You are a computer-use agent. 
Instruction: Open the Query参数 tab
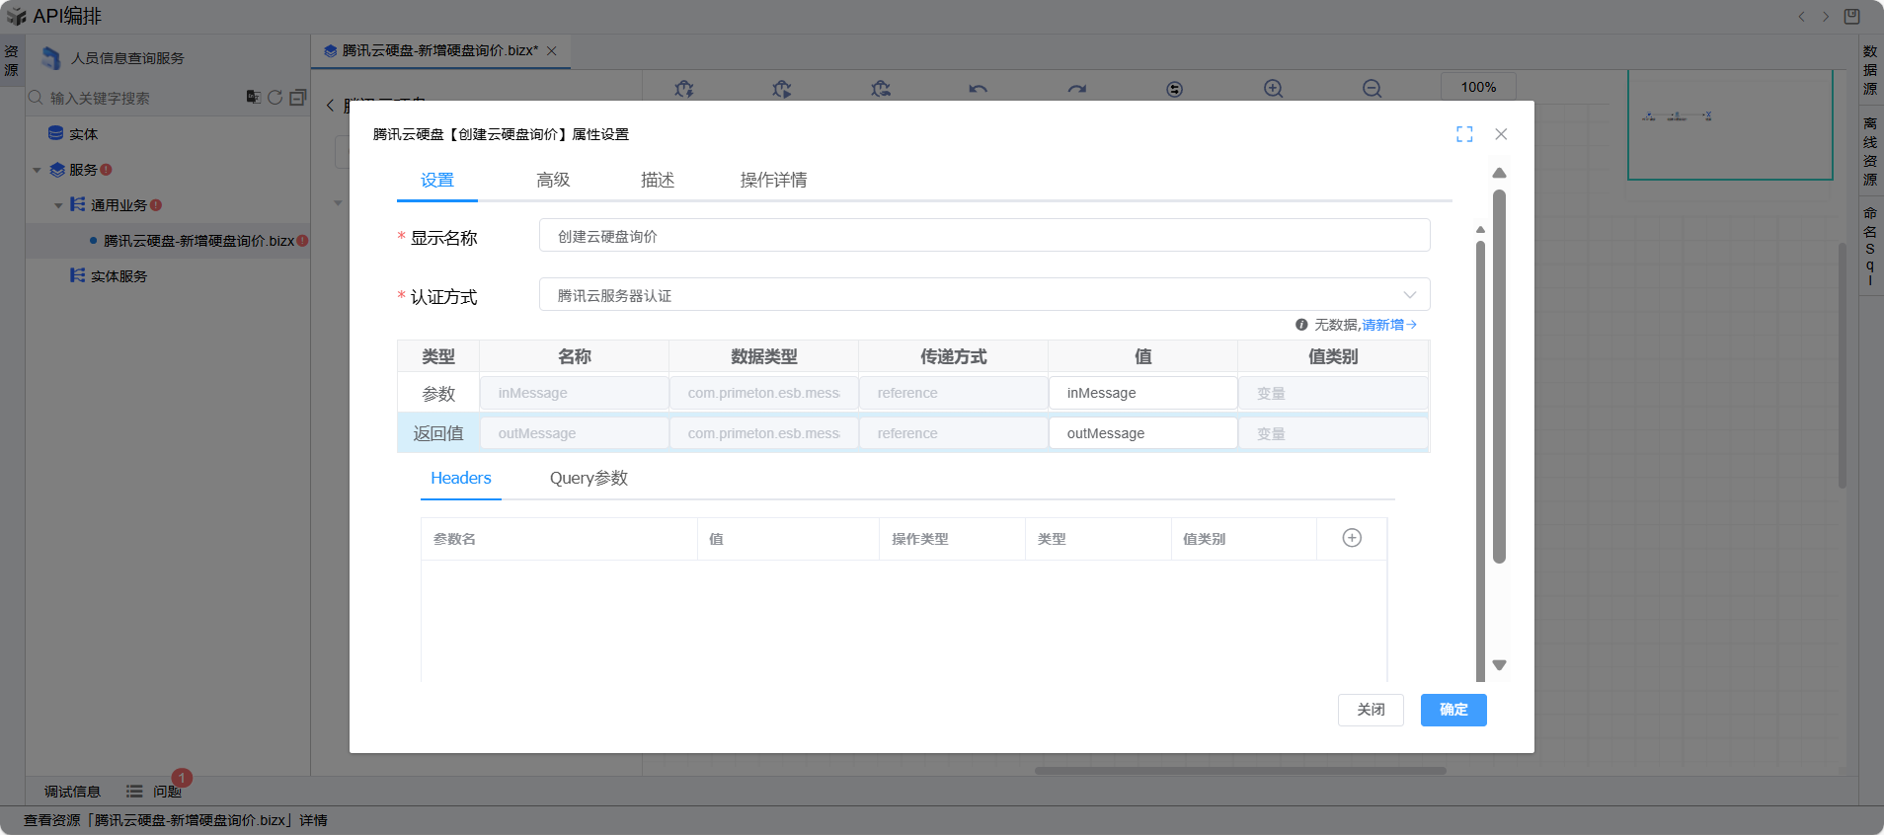(589, 478)
